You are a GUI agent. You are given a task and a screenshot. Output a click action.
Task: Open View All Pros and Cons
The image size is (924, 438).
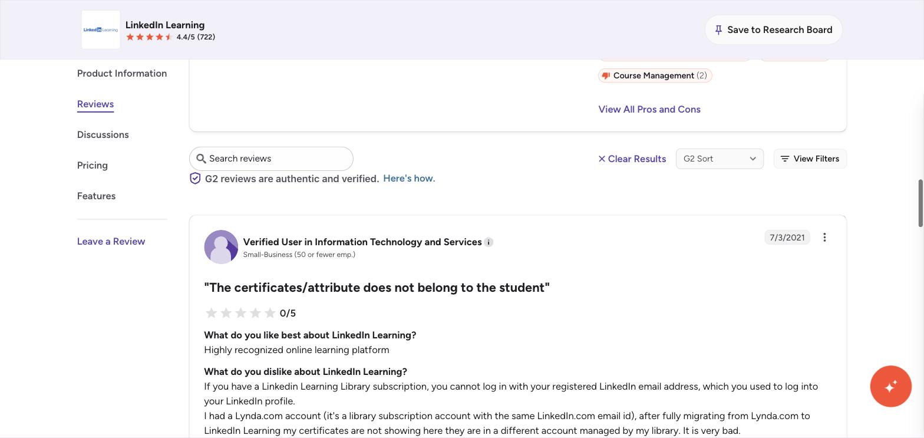point(649,109)
